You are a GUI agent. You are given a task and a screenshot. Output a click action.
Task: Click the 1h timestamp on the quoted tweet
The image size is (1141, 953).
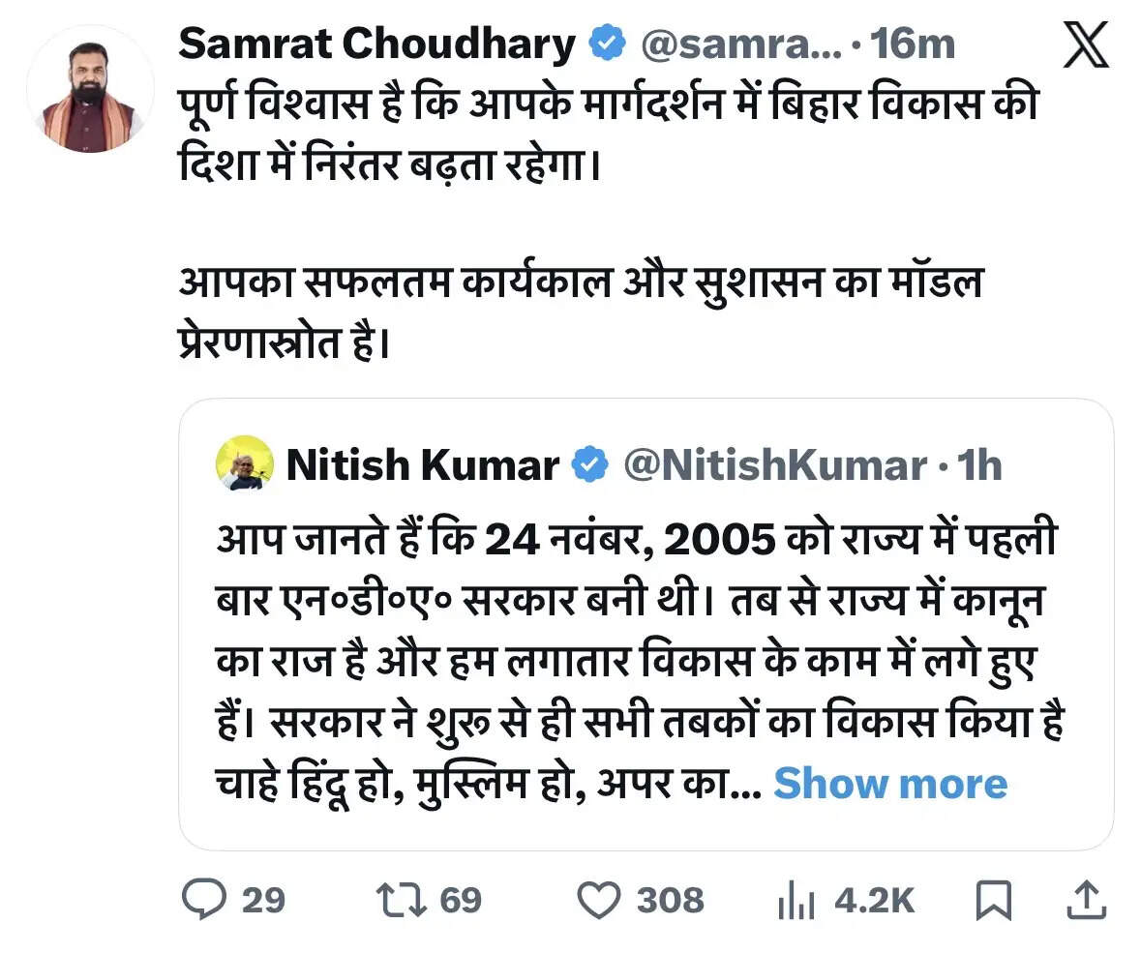coord(980,465)
